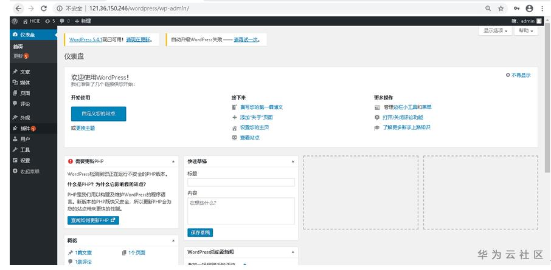Image resolution: width=551 pixels, height=270 pixels.
Task: Click the not-secure info icon in address bar
Action: [60, 8]
